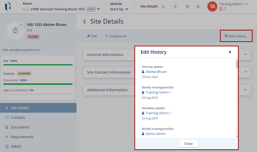Click the Edit History dialog scrollbar

[237, 98]
